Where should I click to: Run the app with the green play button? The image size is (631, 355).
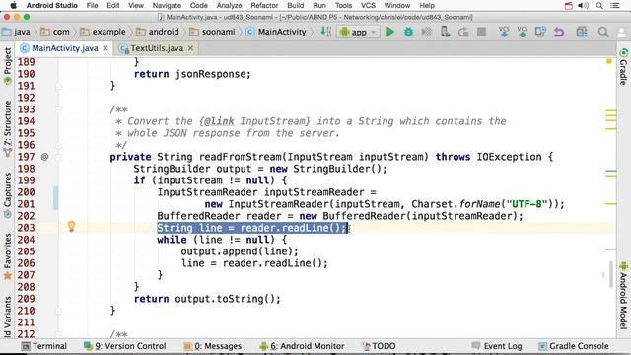pos(390,32)
